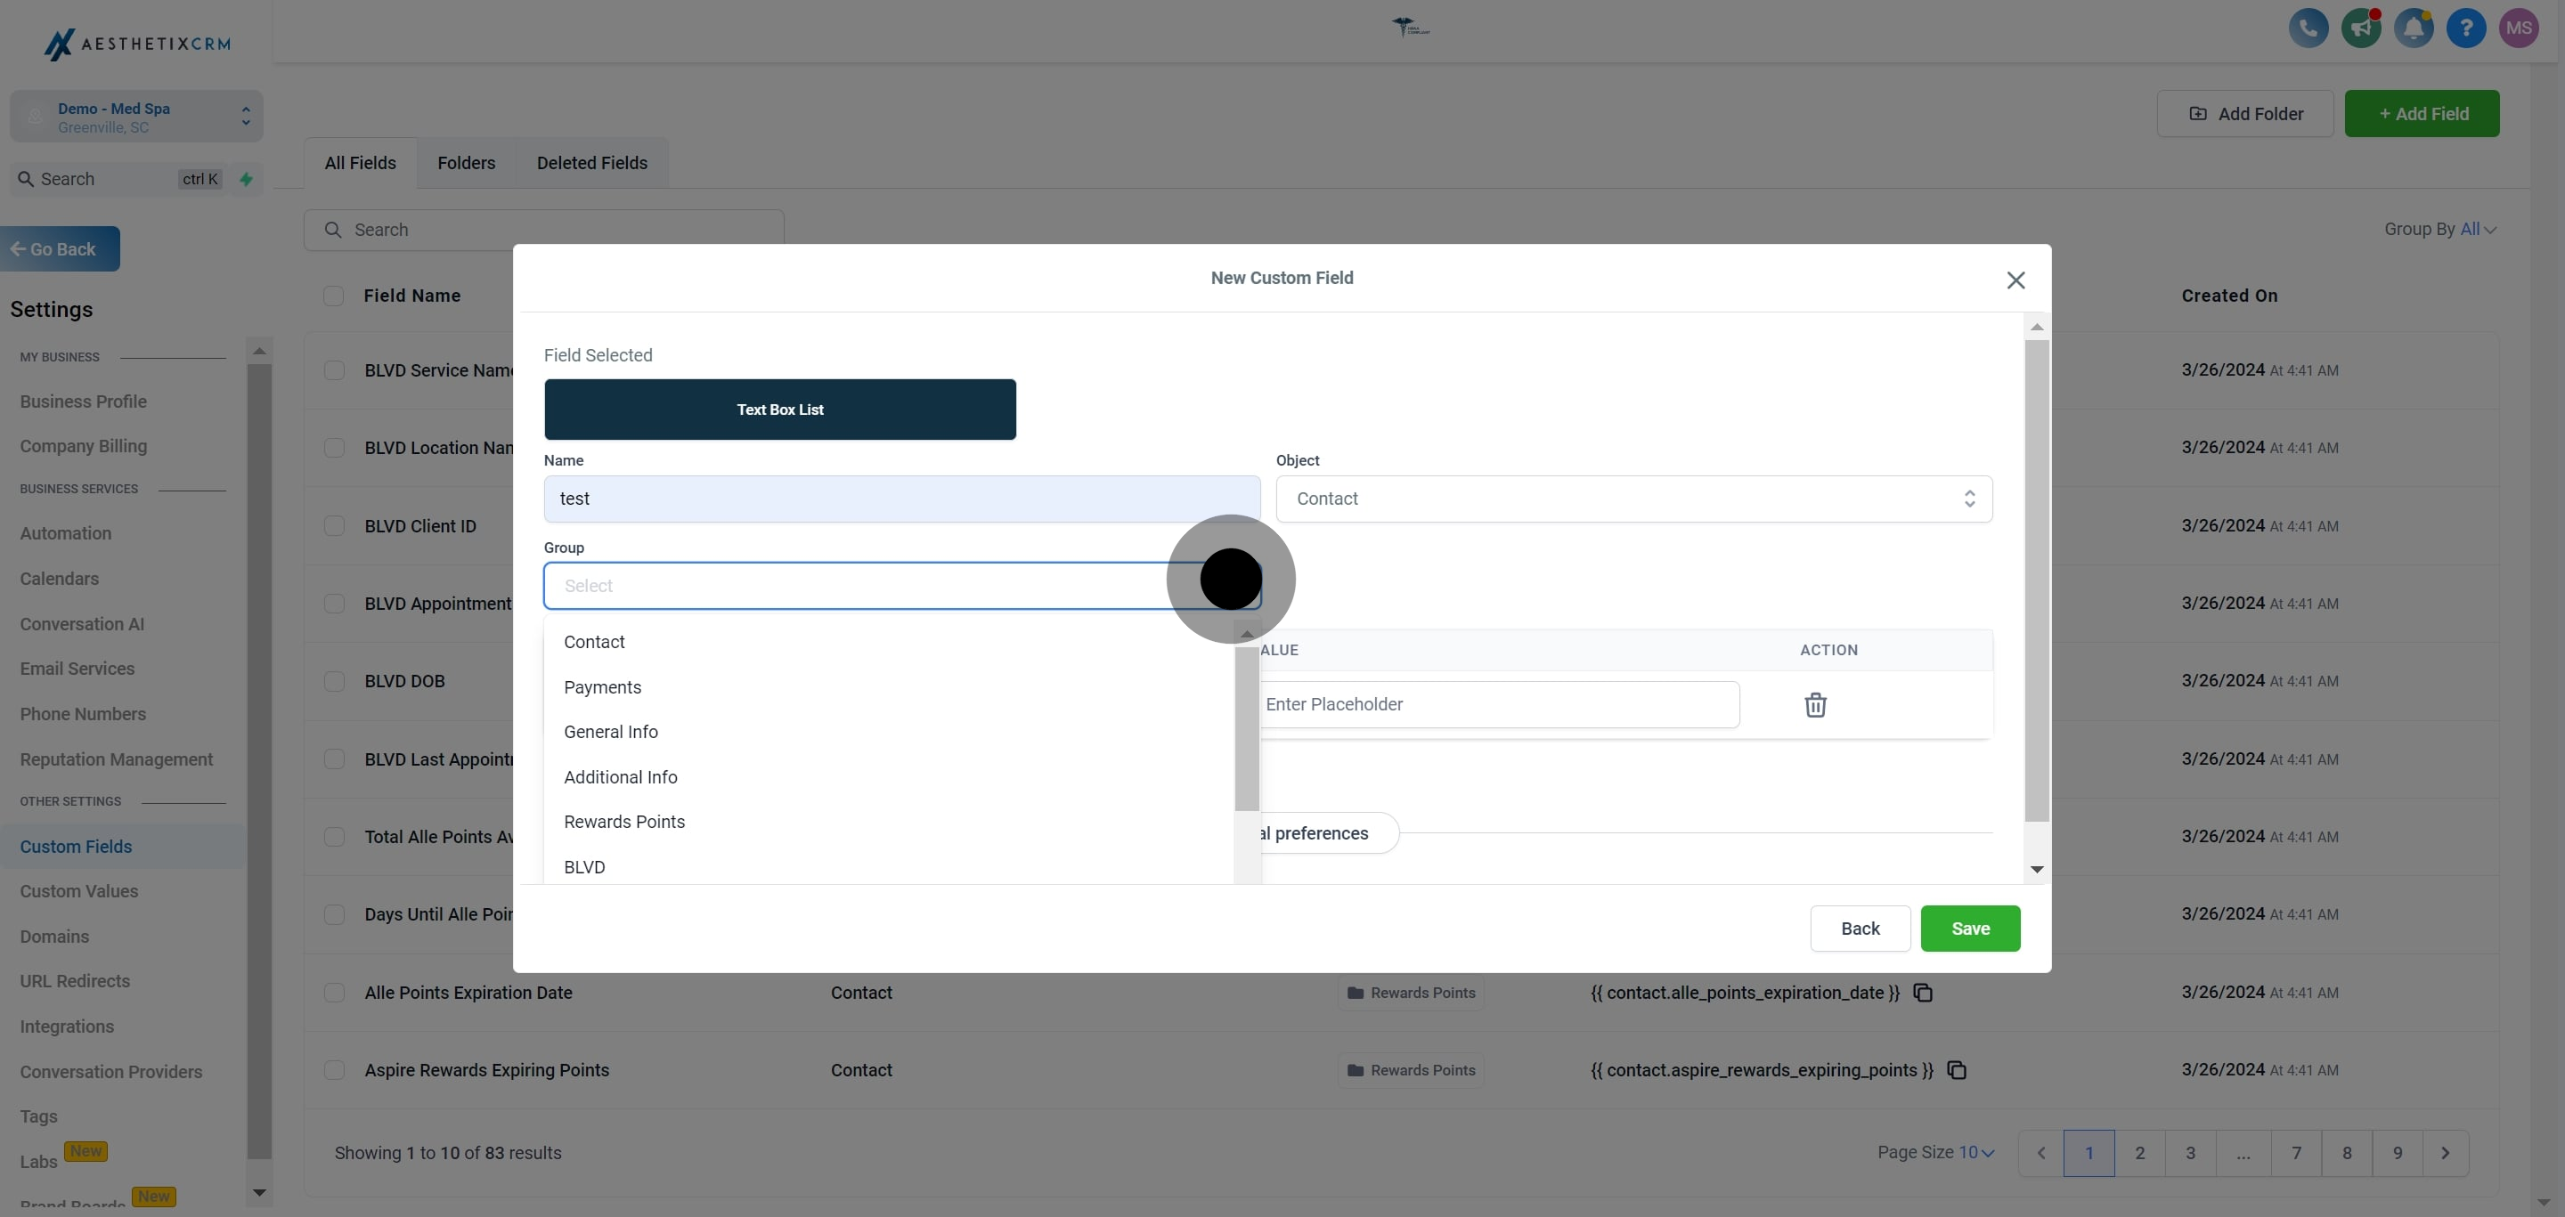Copy the aspire_rewards_expiring_points key icon

(x=1956, y=1071)
